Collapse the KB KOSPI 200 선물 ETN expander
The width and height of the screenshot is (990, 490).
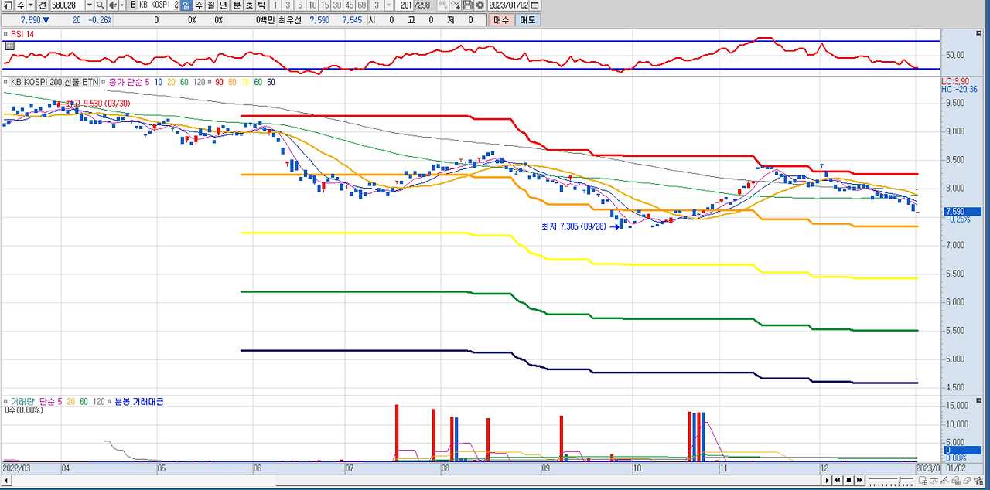[x=4, y=81]
